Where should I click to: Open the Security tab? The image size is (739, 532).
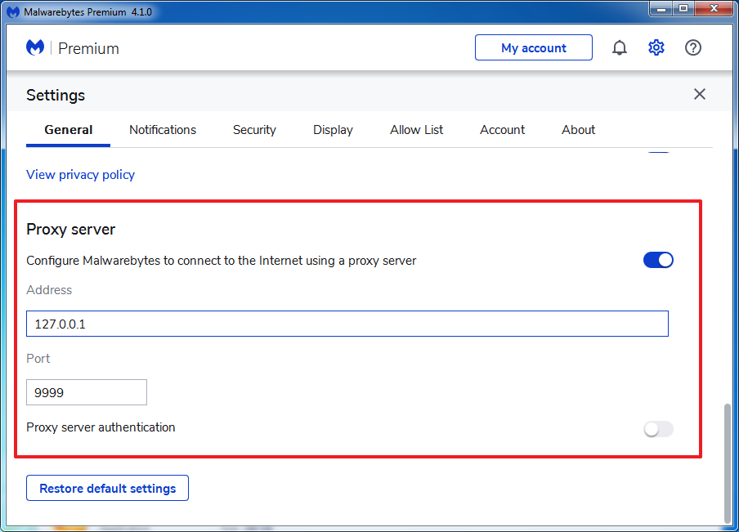click(x=254, y=130)
